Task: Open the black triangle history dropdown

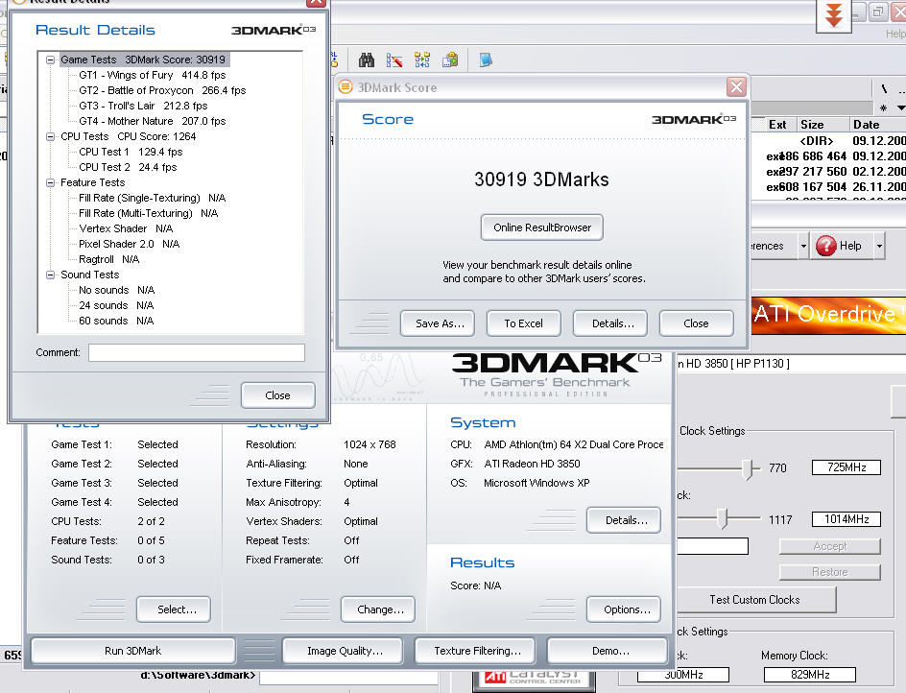Action: (x=901, y=108)
